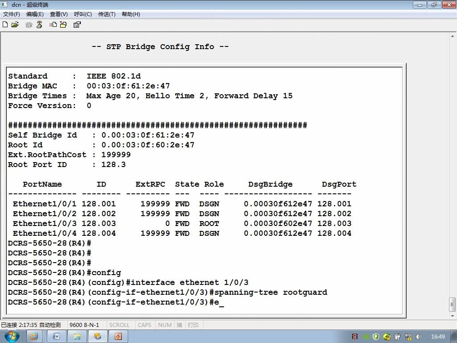Open the screen recorder taskbar icon
The width and height of the screenshot is (457, 343).
pos(118,337)
